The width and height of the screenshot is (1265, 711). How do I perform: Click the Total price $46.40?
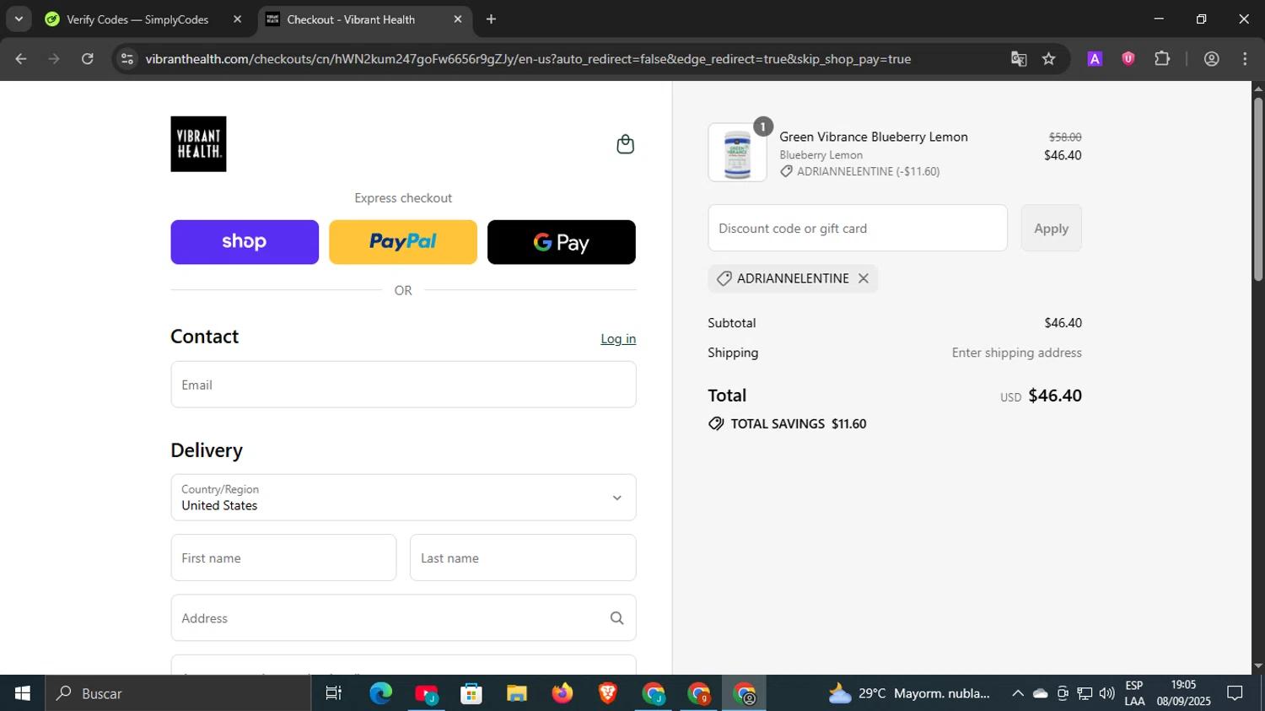[1055, 396]
